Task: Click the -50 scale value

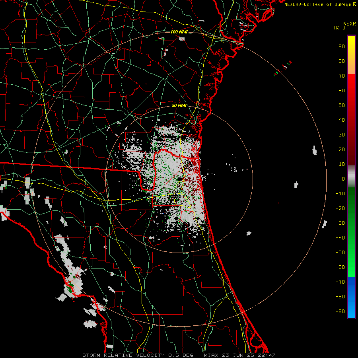Action: (340, 253)
